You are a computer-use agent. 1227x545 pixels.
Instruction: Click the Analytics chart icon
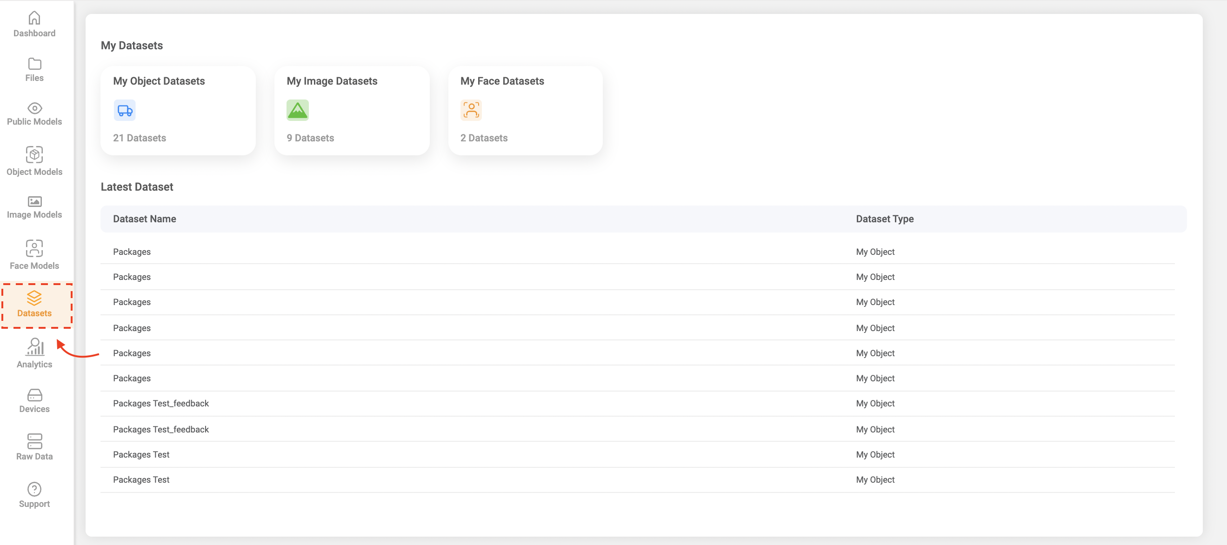[34, 347]
